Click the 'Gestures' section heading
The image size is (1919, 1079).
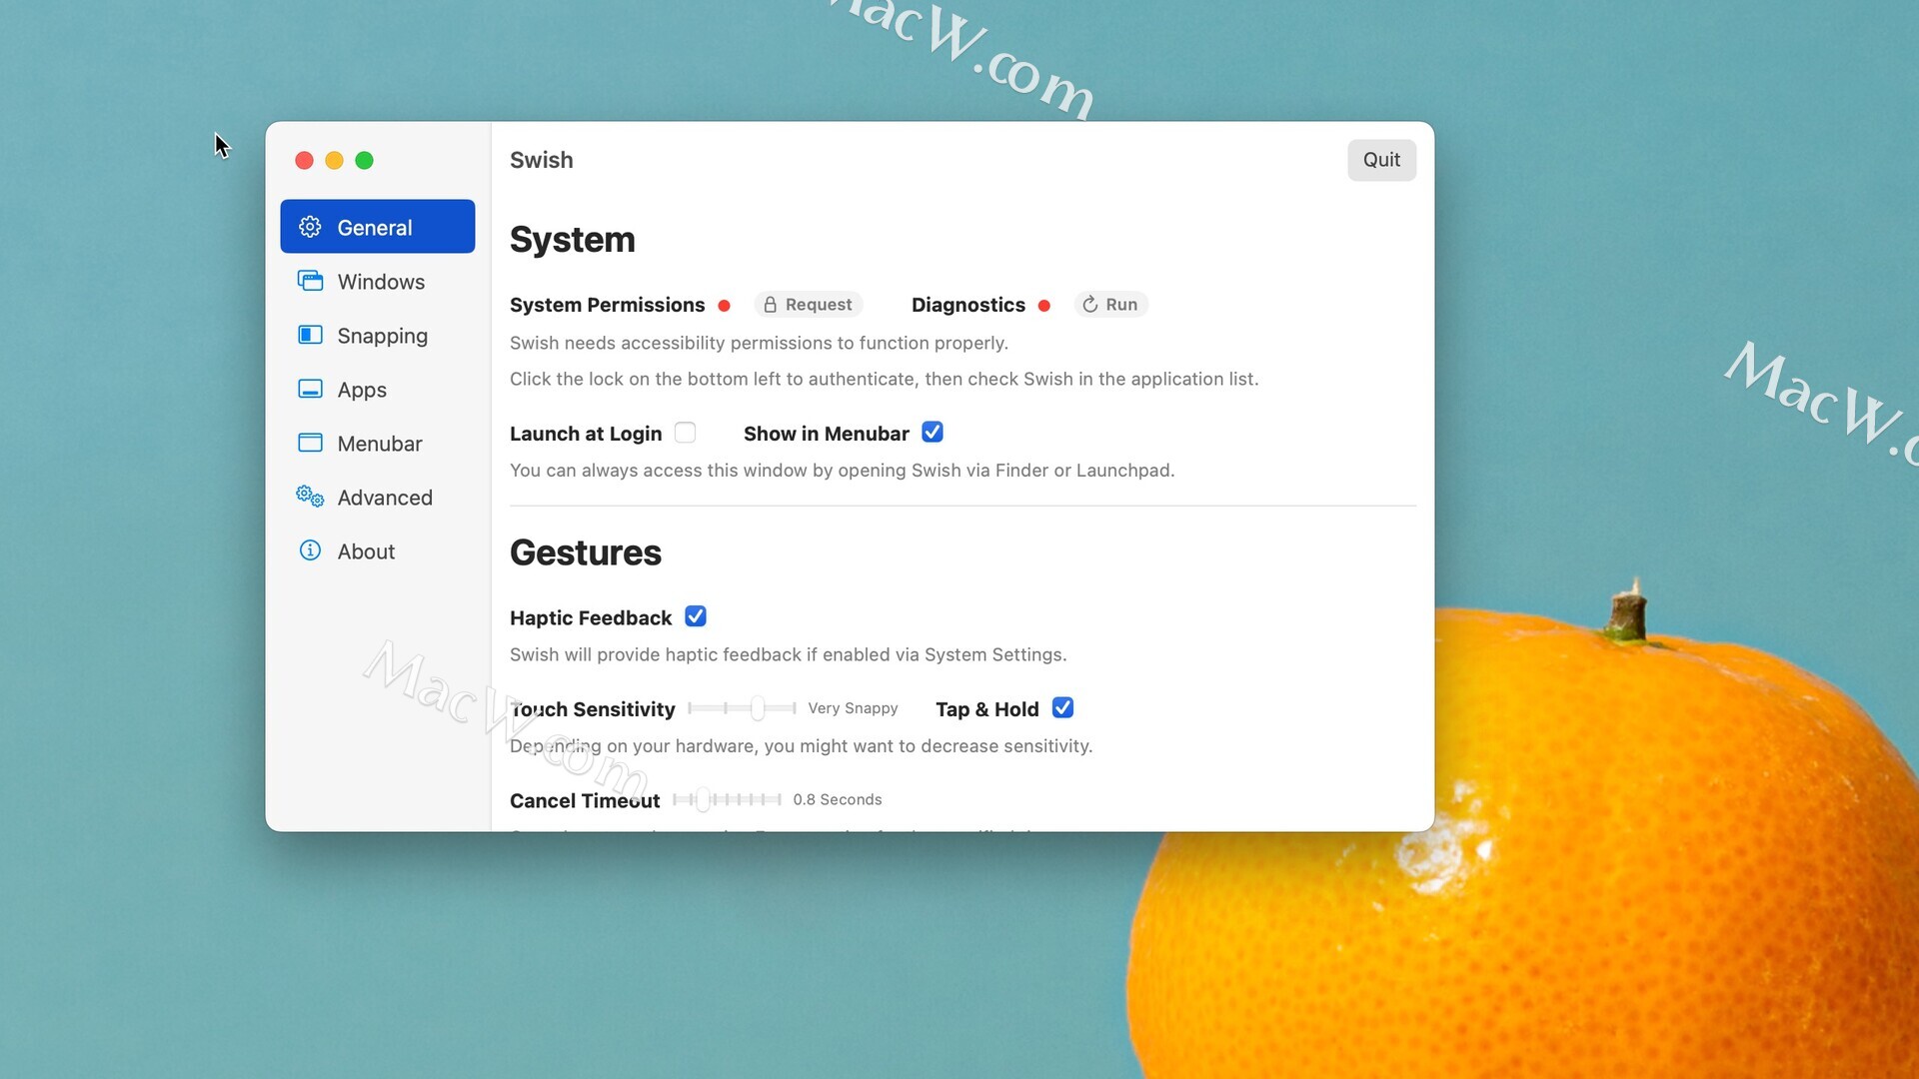(586, 552)
